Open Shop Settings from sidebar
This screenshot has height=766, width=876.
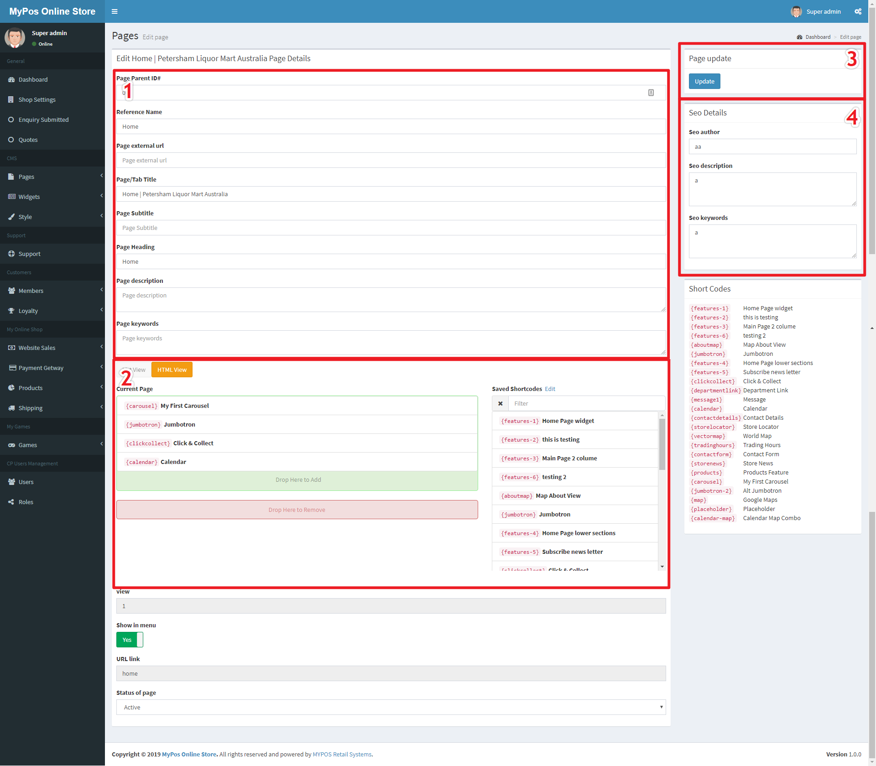pyautogui.click(x=36, y=99)
